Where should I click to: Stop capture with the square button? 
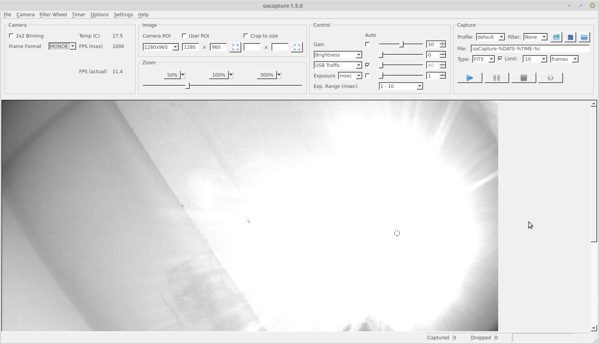[524, 78]
